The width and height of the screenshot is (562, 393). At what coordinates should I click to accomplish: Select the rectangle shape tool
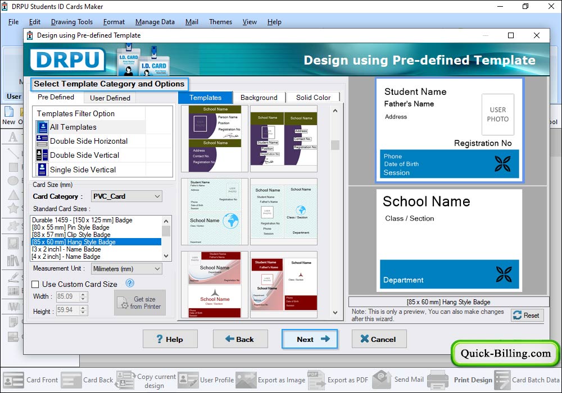click(13, 167)
